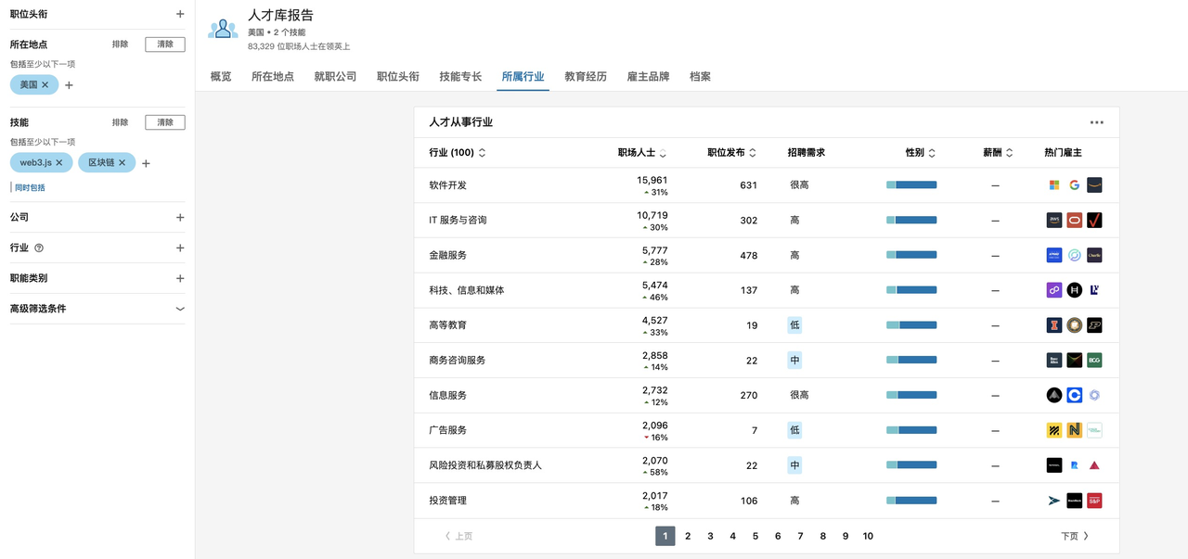Switch to the 就职公司 tab
Image resolution: width=1188 pixels, height=559 pixels.
click(x=335, y=76)
